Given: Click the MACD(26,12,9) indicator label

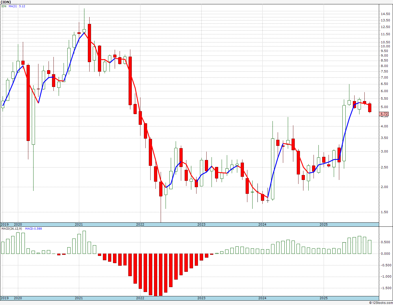Looking at the screenshot, I should 12,229.
